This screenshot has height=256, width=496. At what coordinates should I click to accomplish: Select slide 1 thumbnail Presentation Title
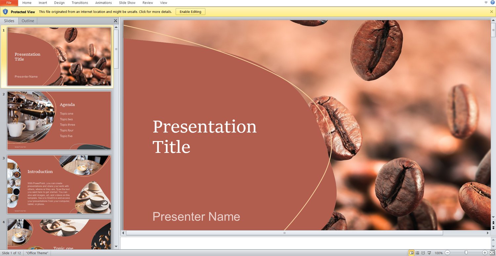pyautogui.click(x=59, y=56)
